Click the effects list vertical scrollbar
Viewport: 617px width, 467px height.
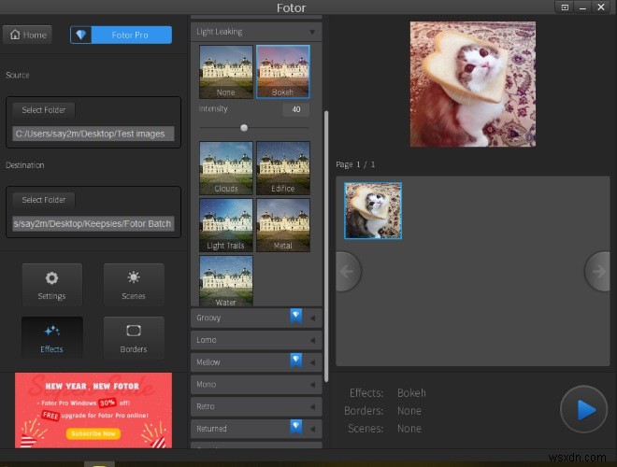point(326,247)
